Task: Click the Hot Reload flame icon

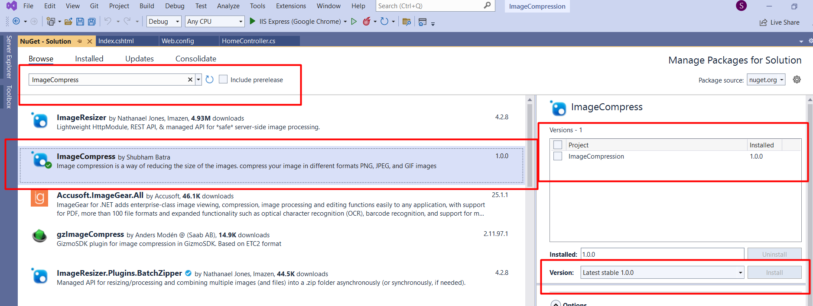Action: (367, 21)
